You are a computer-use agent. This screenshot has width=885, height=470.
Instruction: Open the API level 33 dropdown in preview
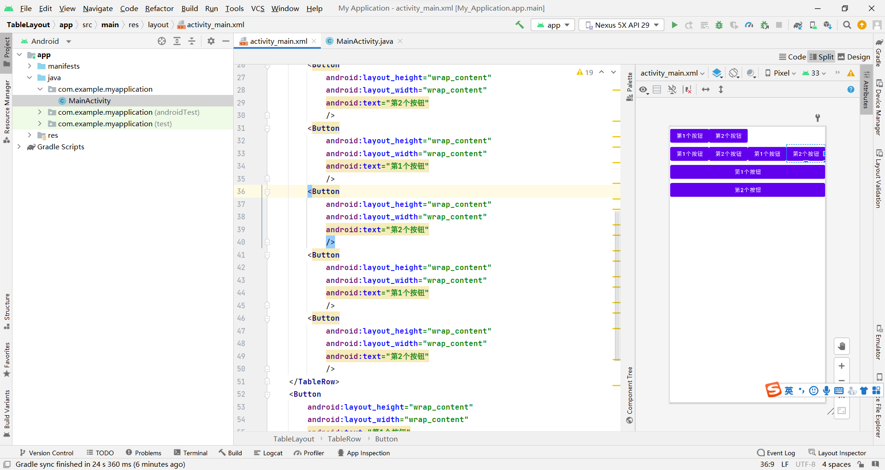814,73
